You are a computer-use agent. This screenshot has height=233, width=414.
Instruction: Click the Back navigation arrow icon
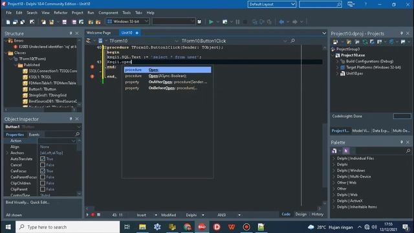click(x=281, y=22)
